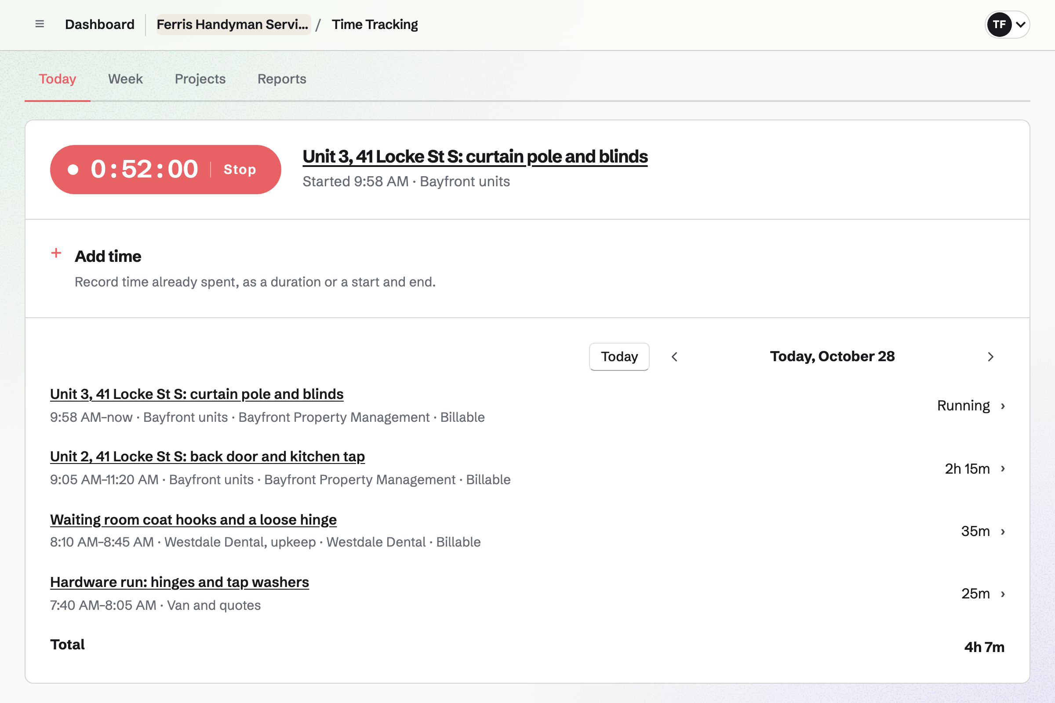Click the Dashboard link in the header
The image size is (1055, 703).
click(100, 24)
